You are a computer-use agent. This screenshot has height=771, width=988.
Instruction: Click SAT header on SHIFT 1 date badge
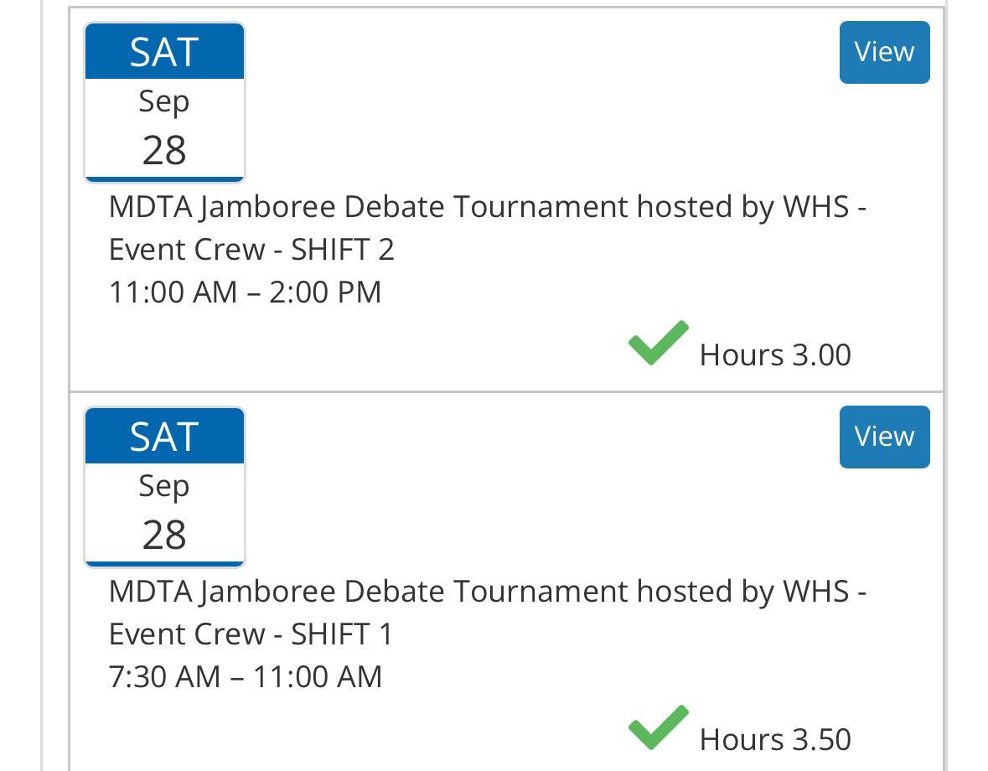point(164,437)
